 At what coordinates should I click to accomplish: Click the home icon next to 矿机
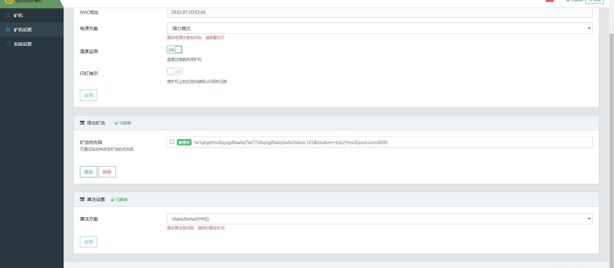coord(8,15)
